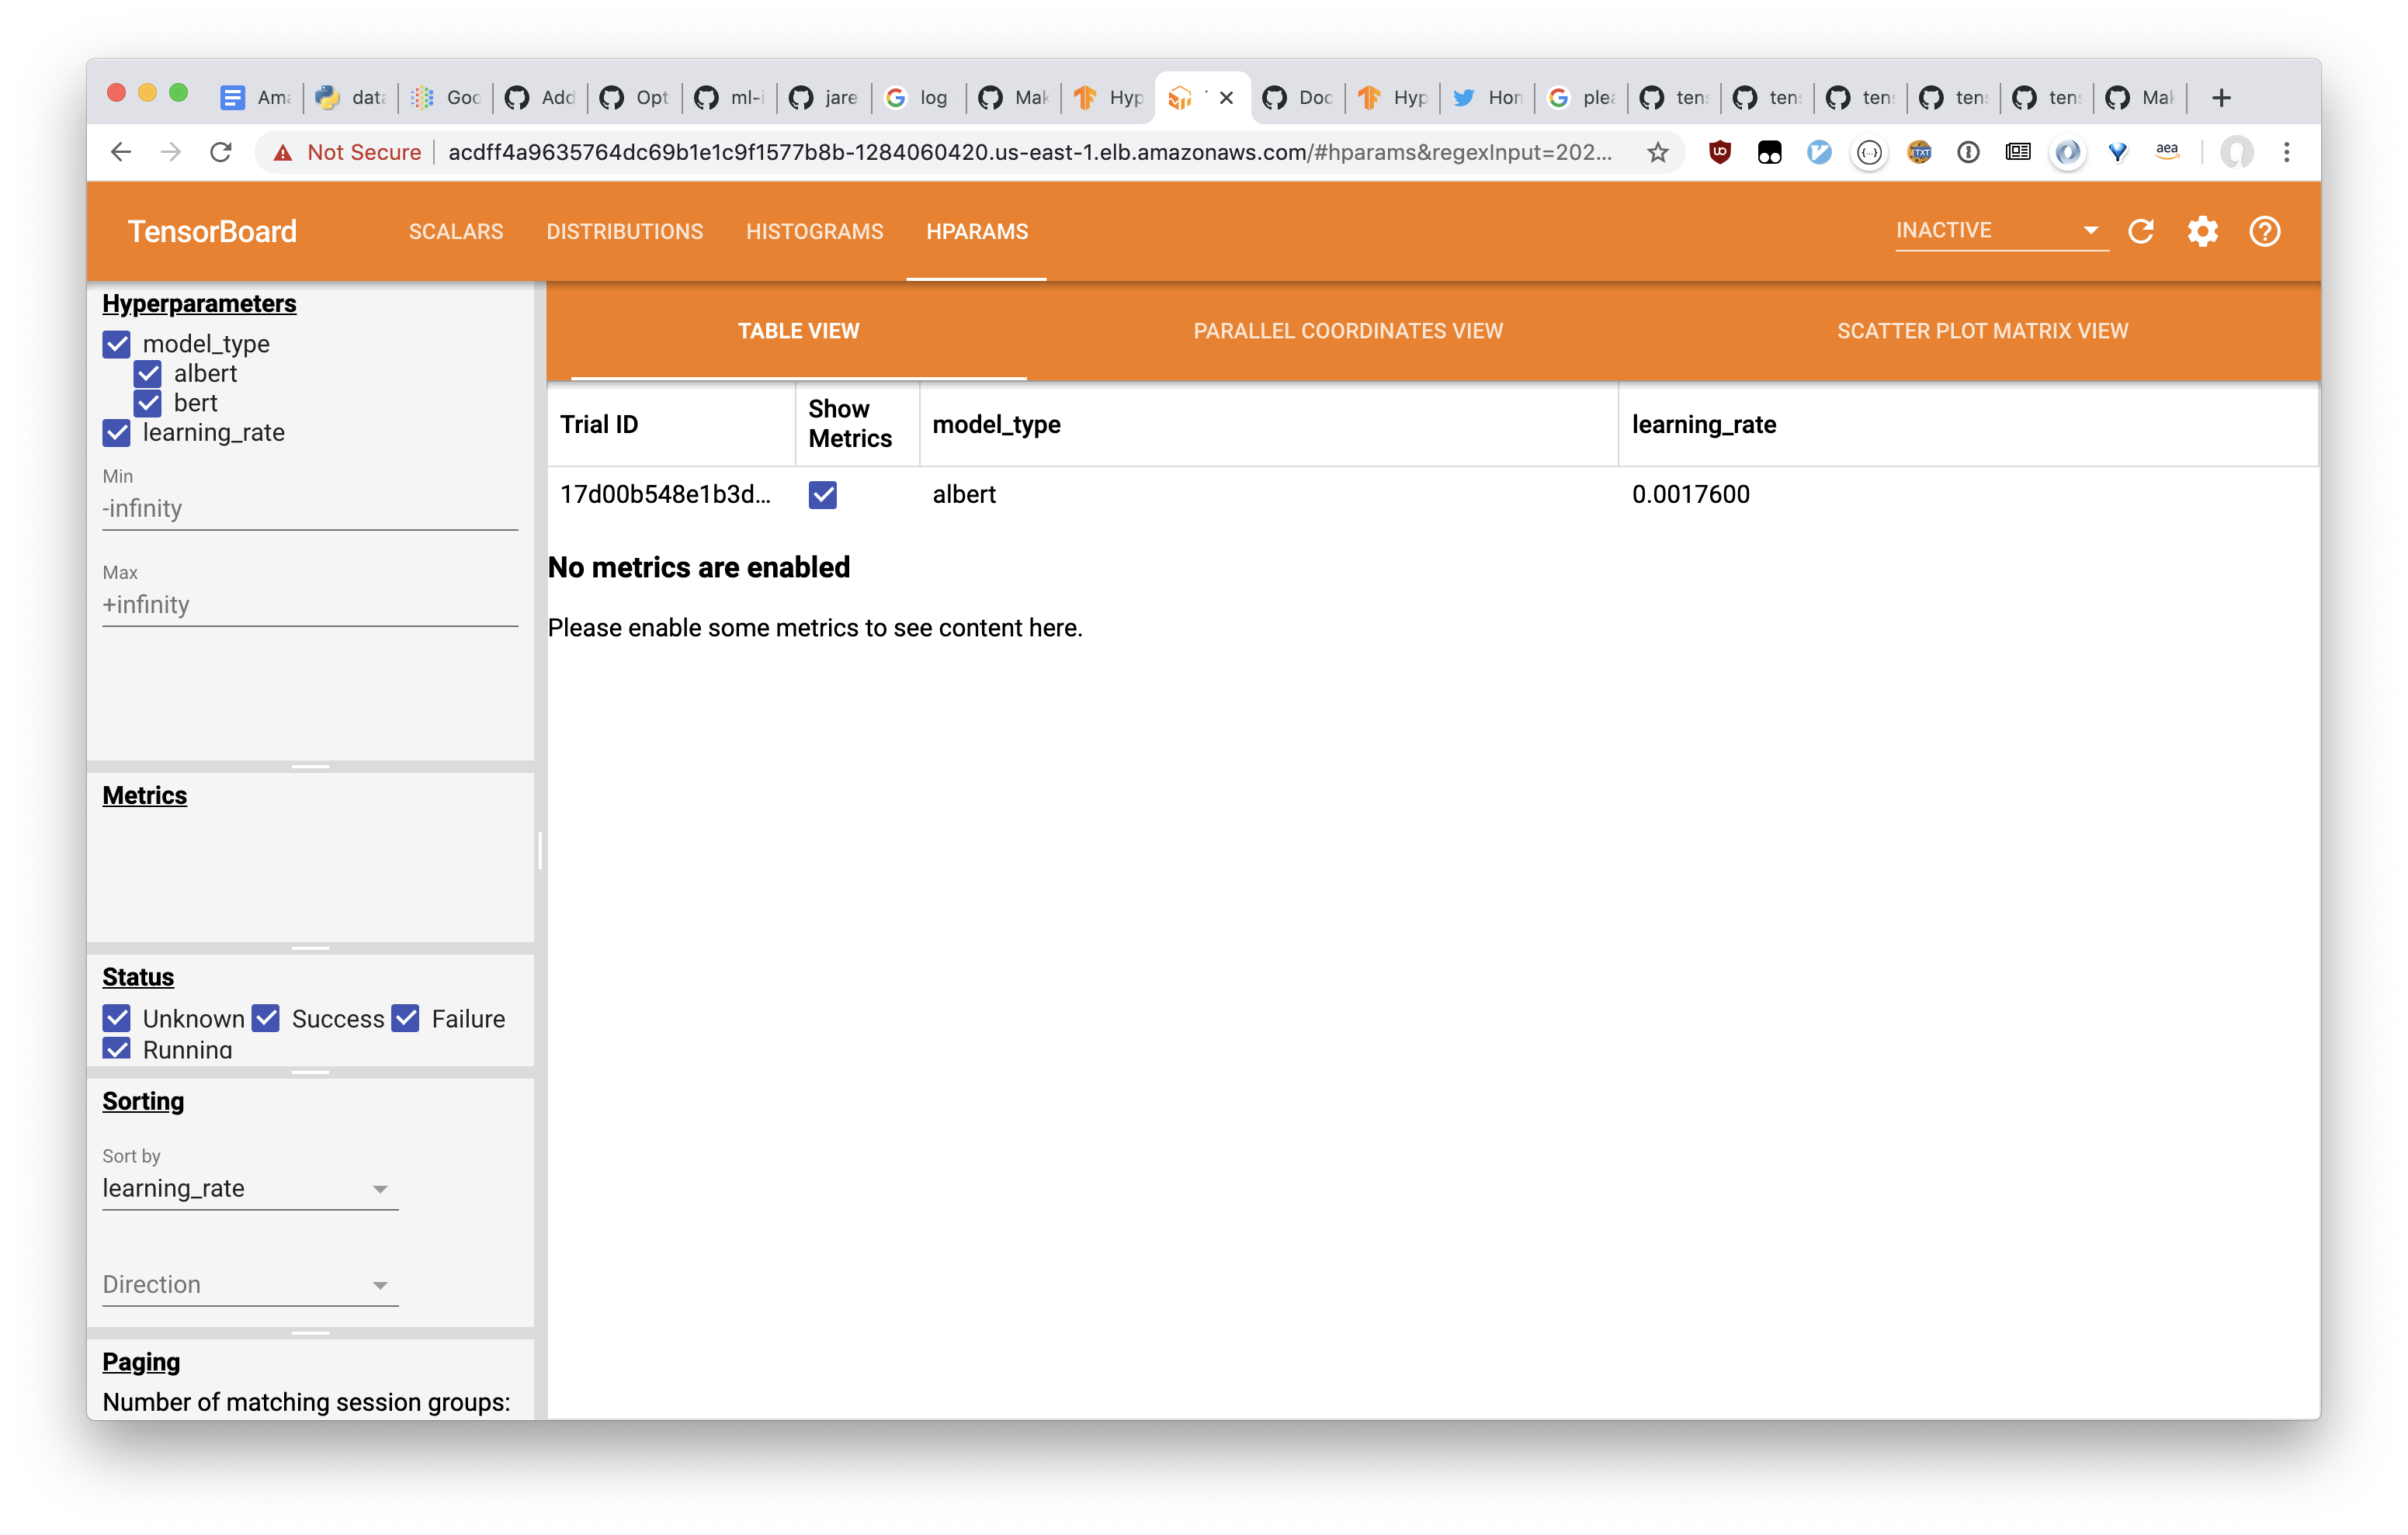The height and width of the screenshot is (1535, 2408).
Task: Disable the Failure status filter
Action: [405, 1018]
